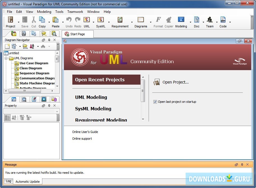Click the Diagrams toolbar icon
Image resolution: width=256 pixels, height=188 pixels.
coord(141,20)
